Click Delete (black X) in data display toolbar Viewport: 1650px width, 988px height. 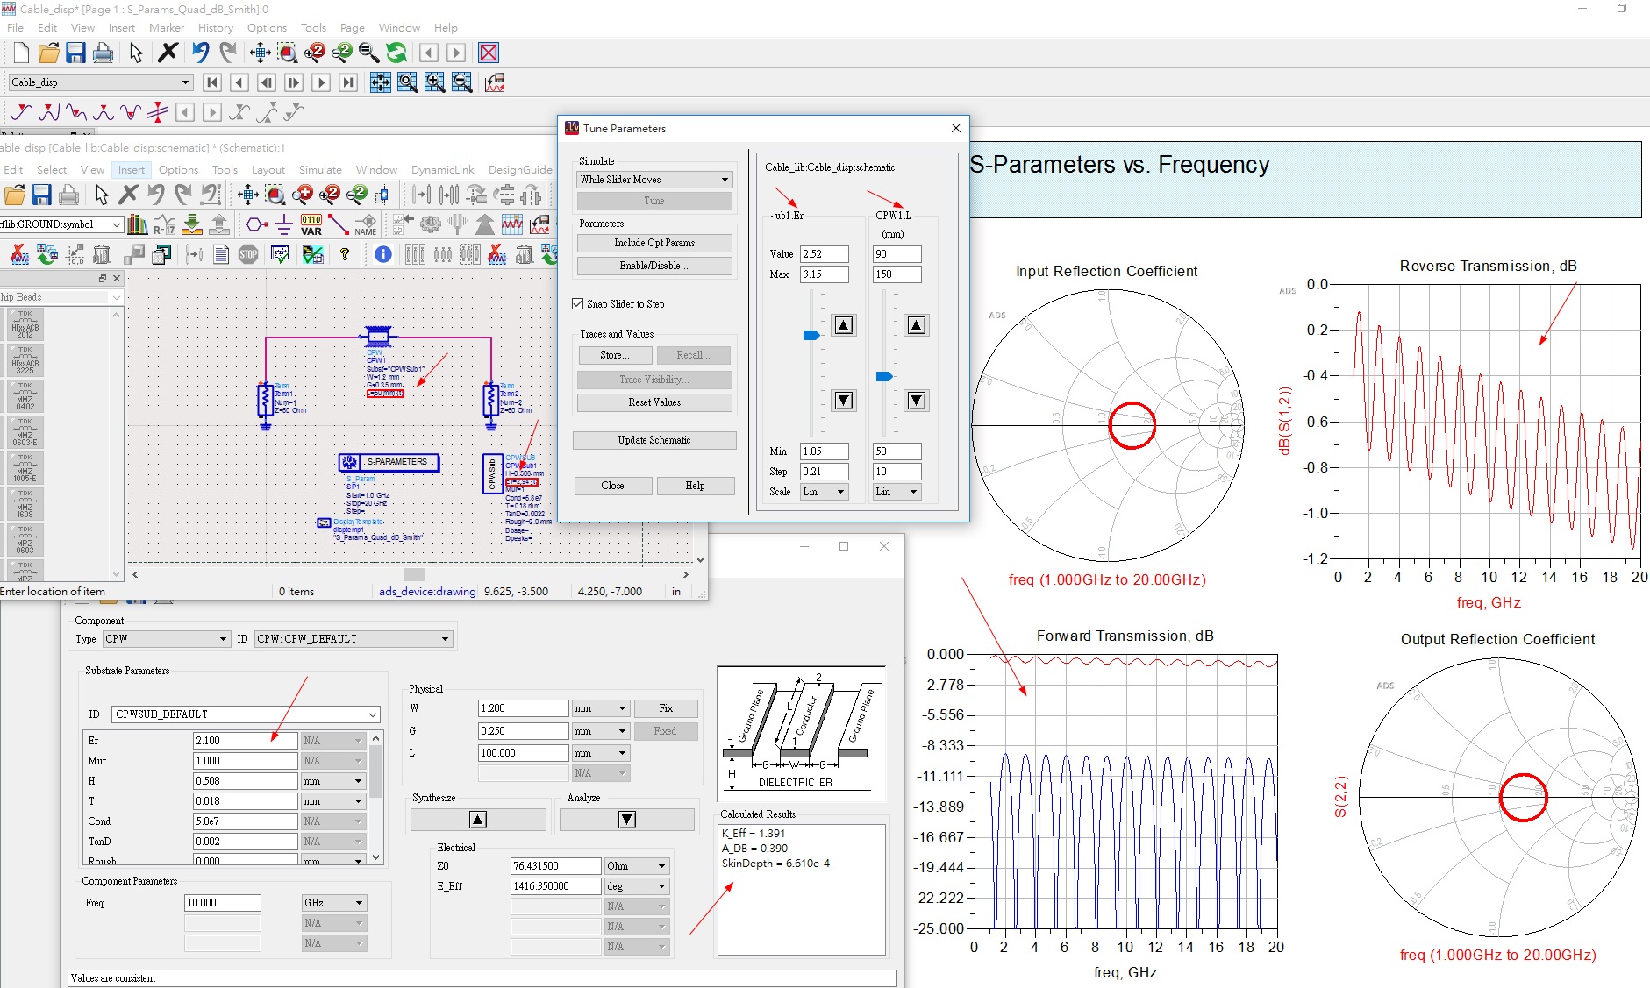[168, 53]
